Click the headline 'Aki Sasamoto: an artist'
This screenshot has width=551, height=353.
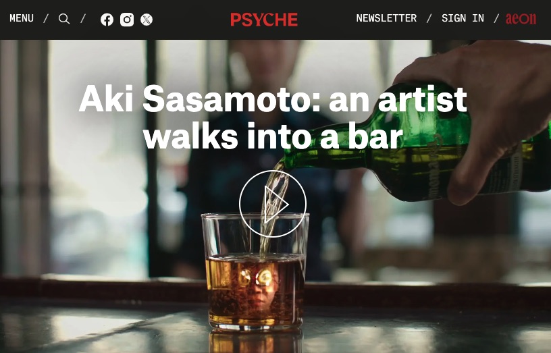click(x=273, y=99)
